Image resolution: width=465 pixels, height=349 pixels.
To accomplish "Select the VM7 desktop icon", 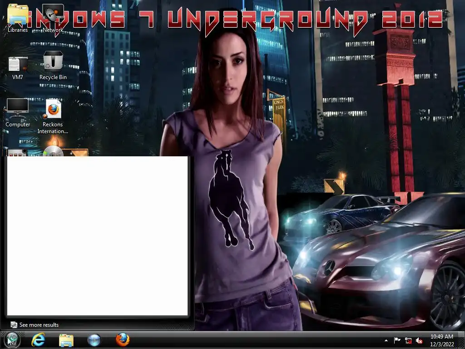I will pos(18,68).
